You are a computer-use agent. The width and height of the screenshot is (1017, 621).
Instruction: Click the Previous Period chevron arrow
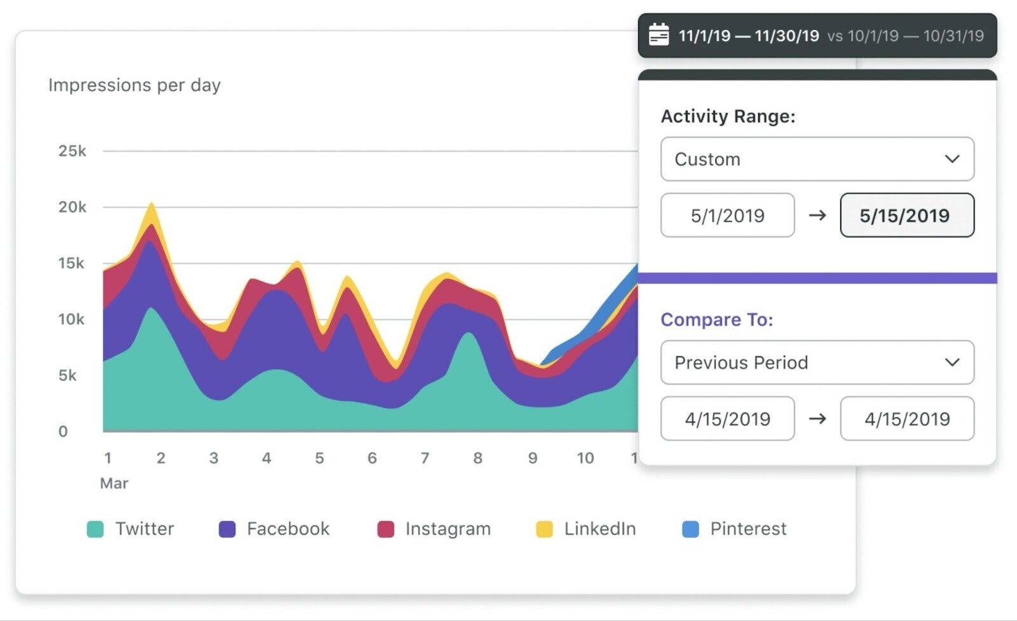pyautogui.click(x=952, y=363)
